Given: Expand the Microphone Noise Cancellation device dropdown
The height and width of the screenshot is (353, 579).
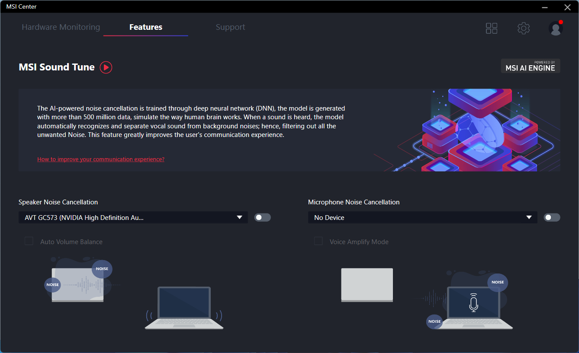Looking at the screenshot, I should 423,217.
